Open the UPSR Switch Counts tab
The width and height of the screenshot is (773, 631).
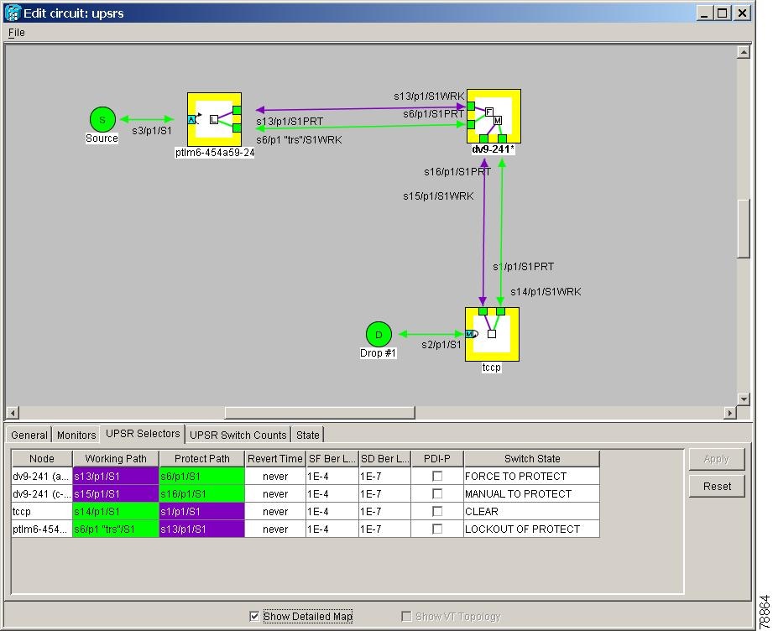coord(238,435)
